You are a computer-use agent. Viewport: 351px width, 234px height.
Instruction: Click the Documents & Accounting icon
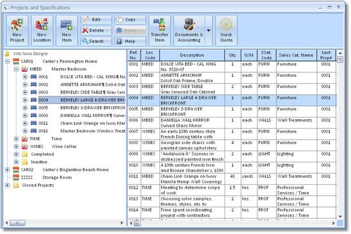[x=189, y=31]
